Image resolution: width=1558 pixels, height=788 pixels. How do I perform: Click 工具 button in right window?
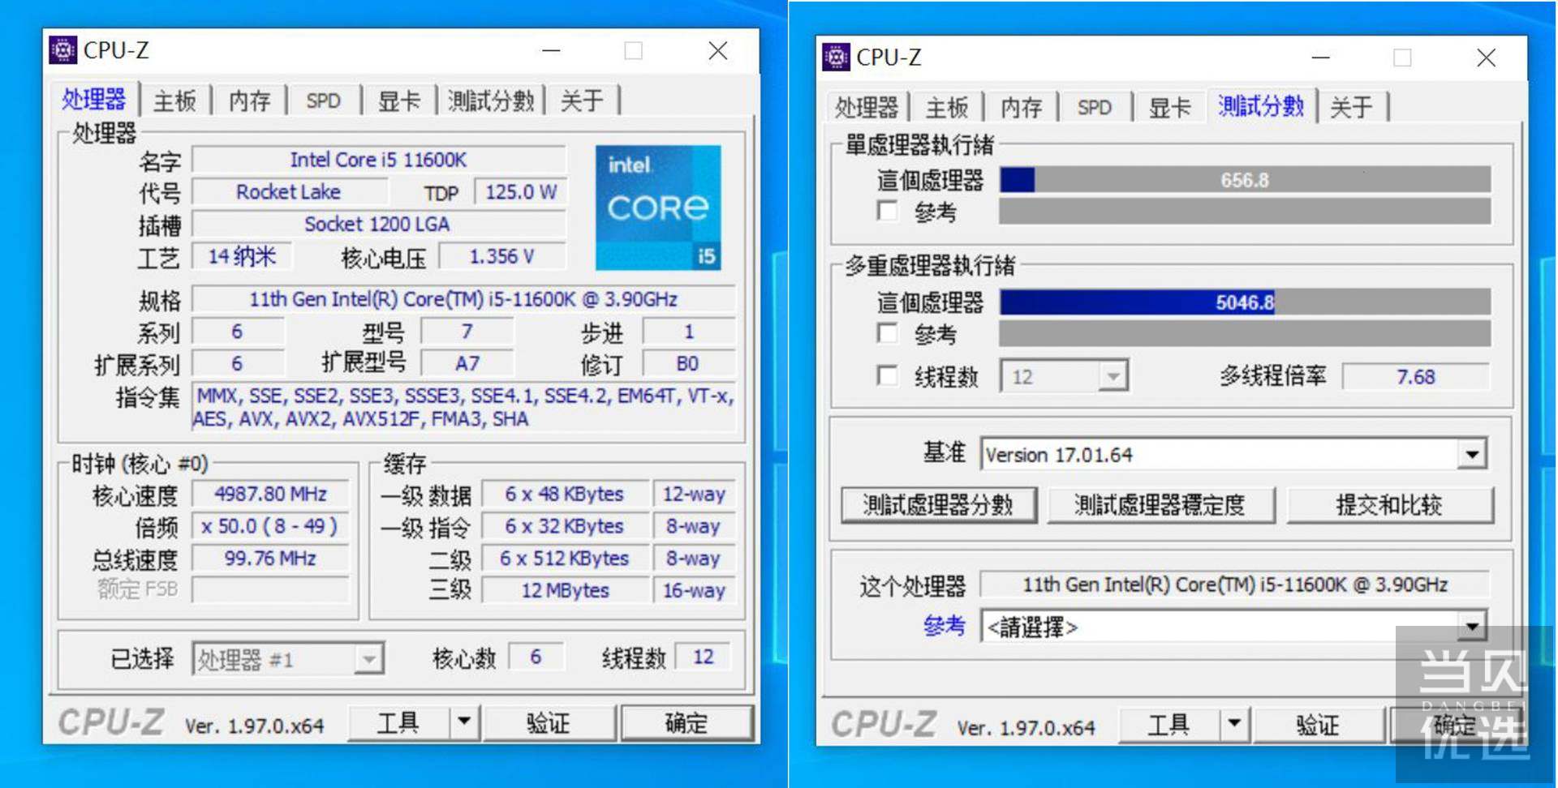(1168, 724)
